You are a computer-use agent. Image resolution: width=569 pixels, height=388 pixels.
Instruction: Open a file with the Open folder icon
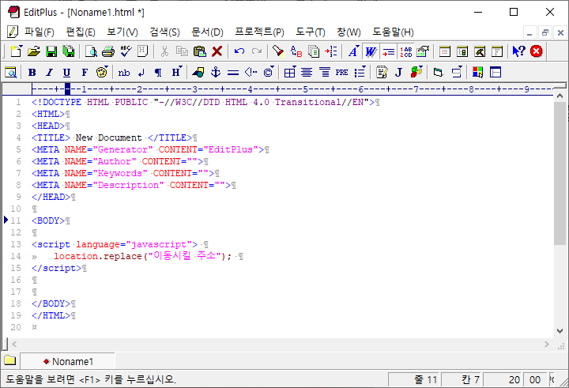pyautogui.click(x=34, y=51)
